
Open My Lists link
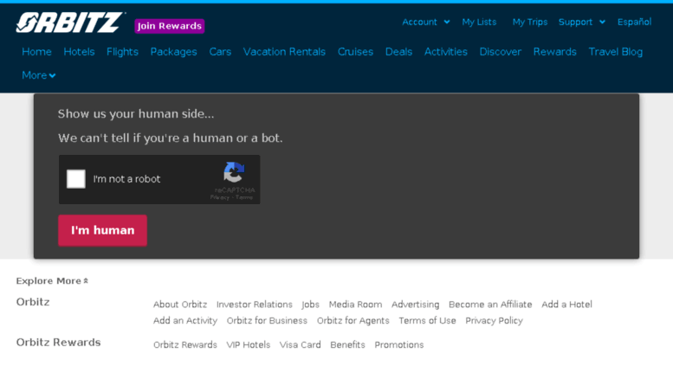479,22
